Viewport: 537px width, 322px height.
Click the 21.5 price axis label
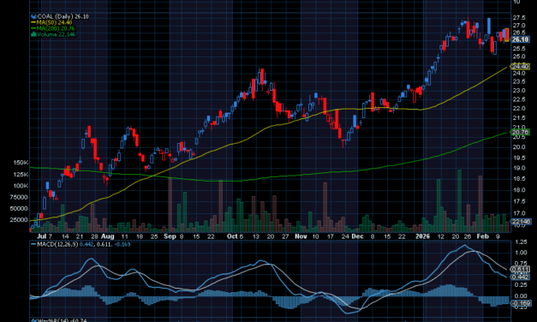[x=519, y=118]
